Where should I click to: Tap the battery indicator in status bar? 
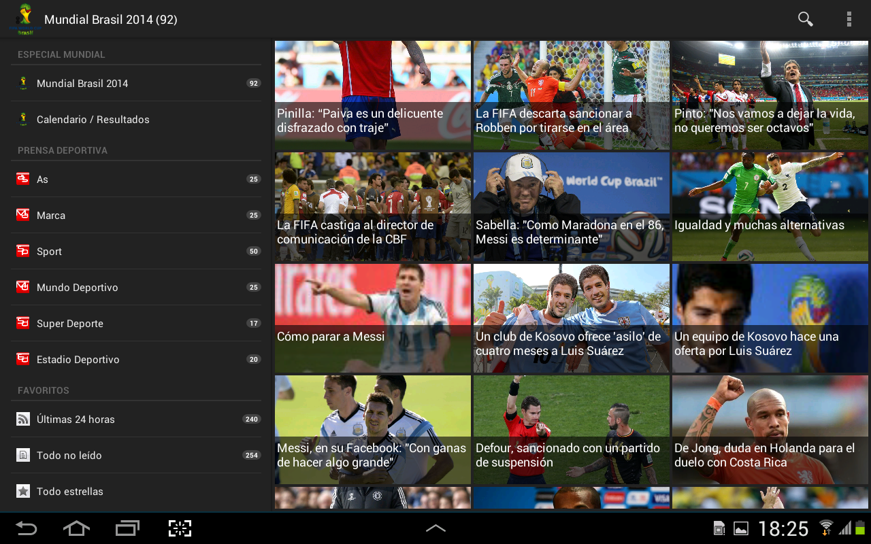[859, 528]
